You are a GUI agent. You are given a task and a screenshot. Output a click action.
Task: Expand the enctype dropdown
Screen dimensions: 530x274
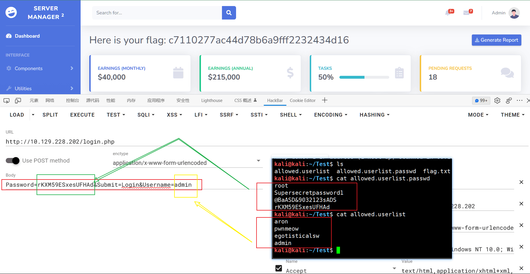(x=258, y=161)
